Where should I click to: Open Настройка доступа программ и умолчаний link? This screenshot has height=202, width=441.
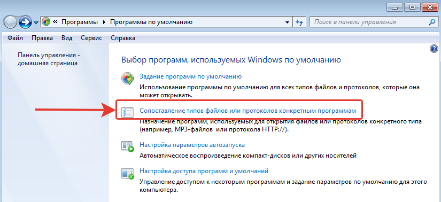point(204,171)
